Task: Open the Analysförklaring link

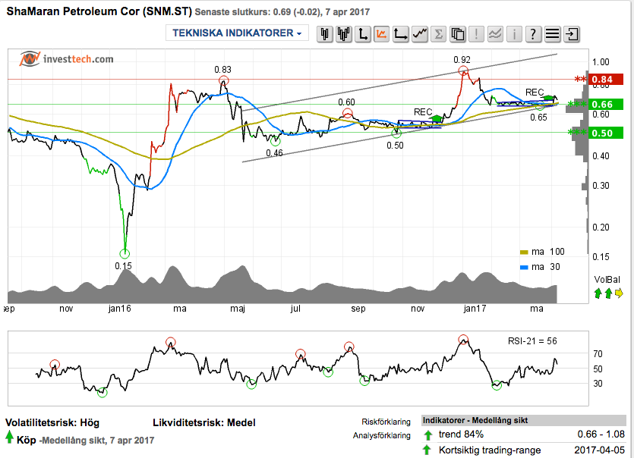Action: [x=381, y=435]
